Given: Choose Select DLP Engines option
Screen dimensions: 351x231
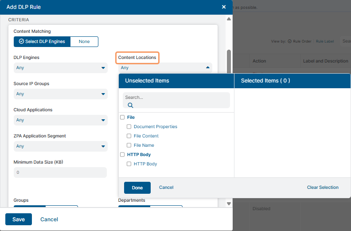Looking at the screenshot, I should coord(42,42).
